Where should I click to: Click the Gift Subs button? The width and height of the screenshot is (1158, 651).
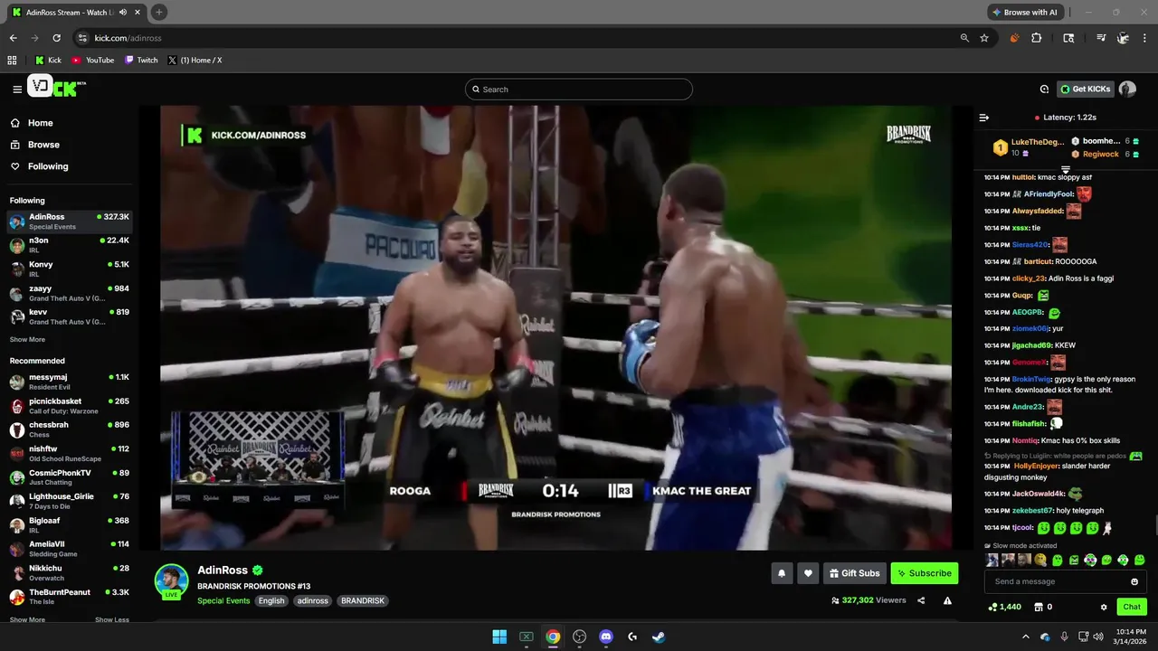tap(854, 573)
